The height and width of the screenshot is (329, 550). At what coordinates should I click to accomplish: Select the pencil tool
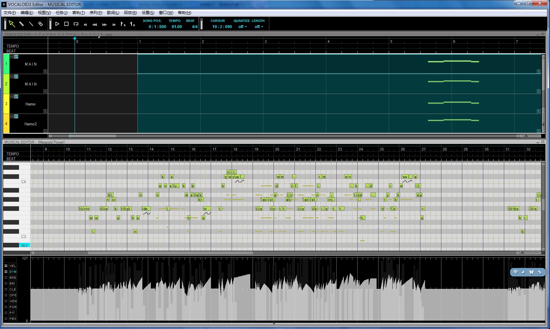tap(22, 24)
